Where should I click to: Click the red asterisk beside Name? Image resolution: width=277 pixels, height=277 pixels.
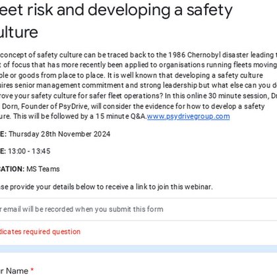(x=32, y=269)
